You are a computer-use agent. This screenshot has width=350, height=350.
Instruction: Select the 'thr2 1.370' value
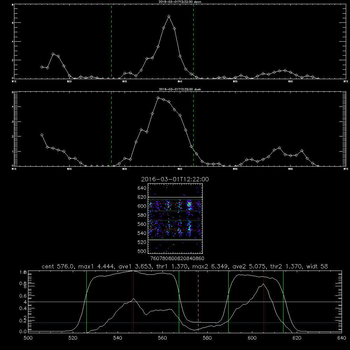pyautogui.click(x=286, y=266)
